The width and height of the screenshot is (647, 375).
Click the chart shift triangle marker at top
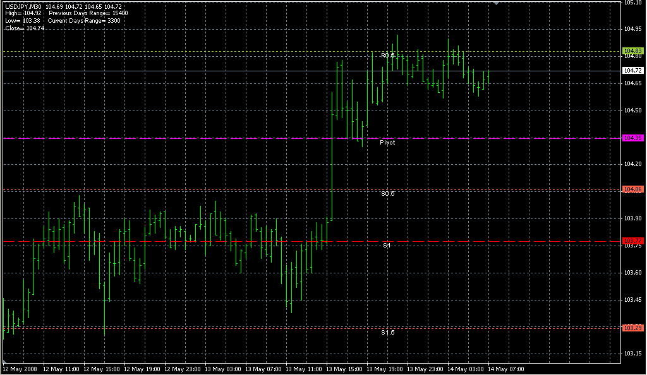pyautogui.click(x=497, y=3)
